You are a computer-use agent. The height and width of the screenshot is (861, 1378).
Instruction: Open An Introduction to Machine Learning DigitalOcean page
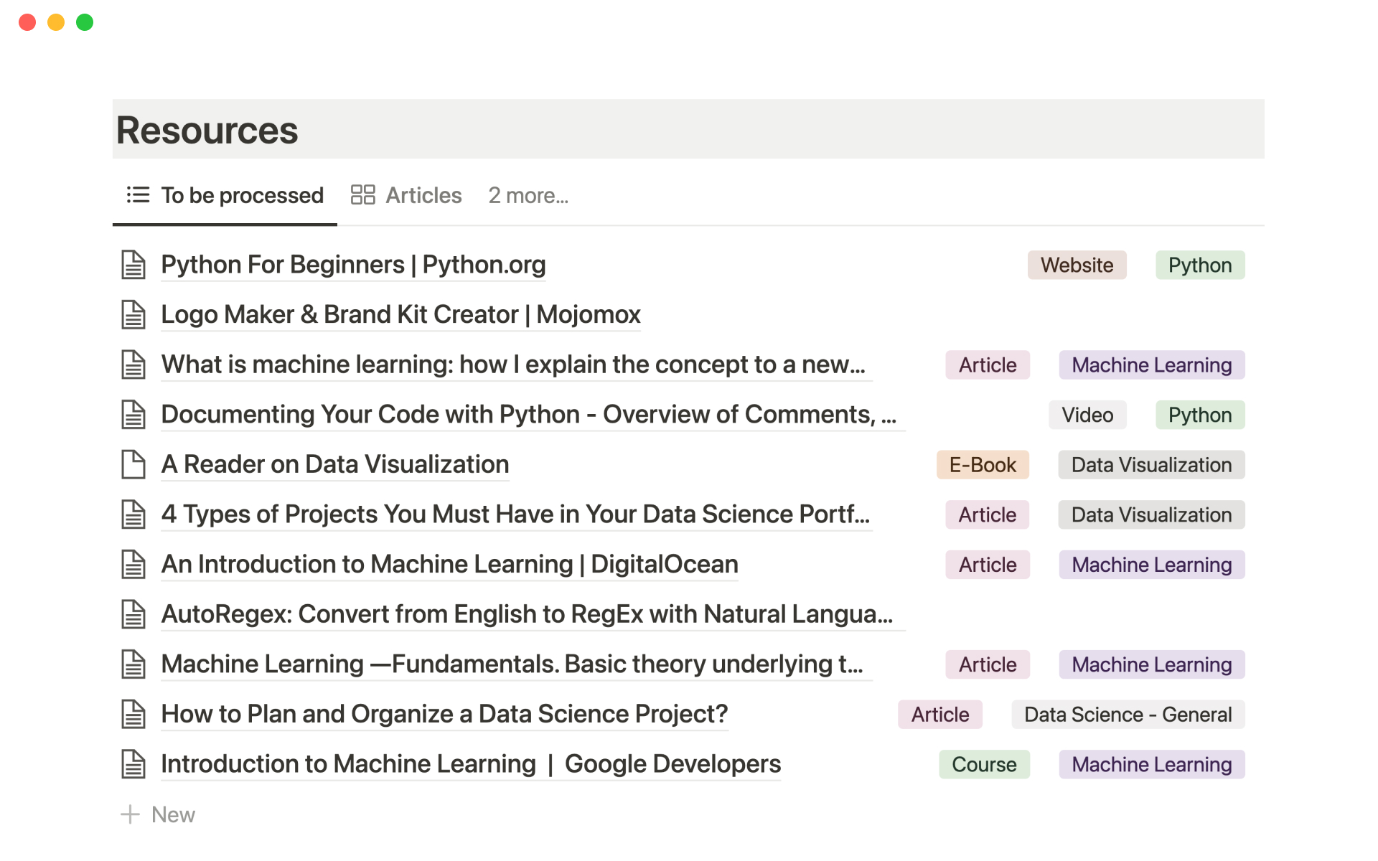(449, 565)
